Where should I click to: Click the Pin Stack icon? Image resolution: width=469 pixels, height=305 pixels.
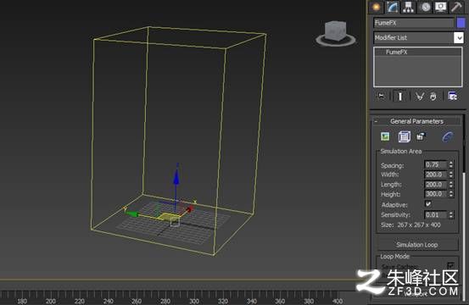click(381, 97)
